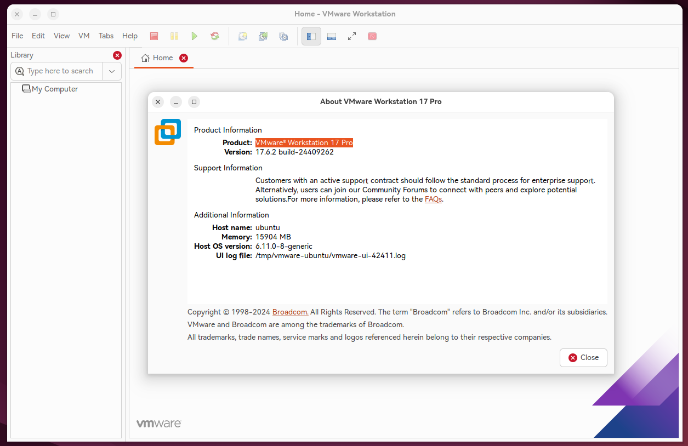Image resolution: width=688 pixels, height=446 pixels.
Task: Click the pink circular icon ending the toolbar
Action: click(x=372, y=36)
